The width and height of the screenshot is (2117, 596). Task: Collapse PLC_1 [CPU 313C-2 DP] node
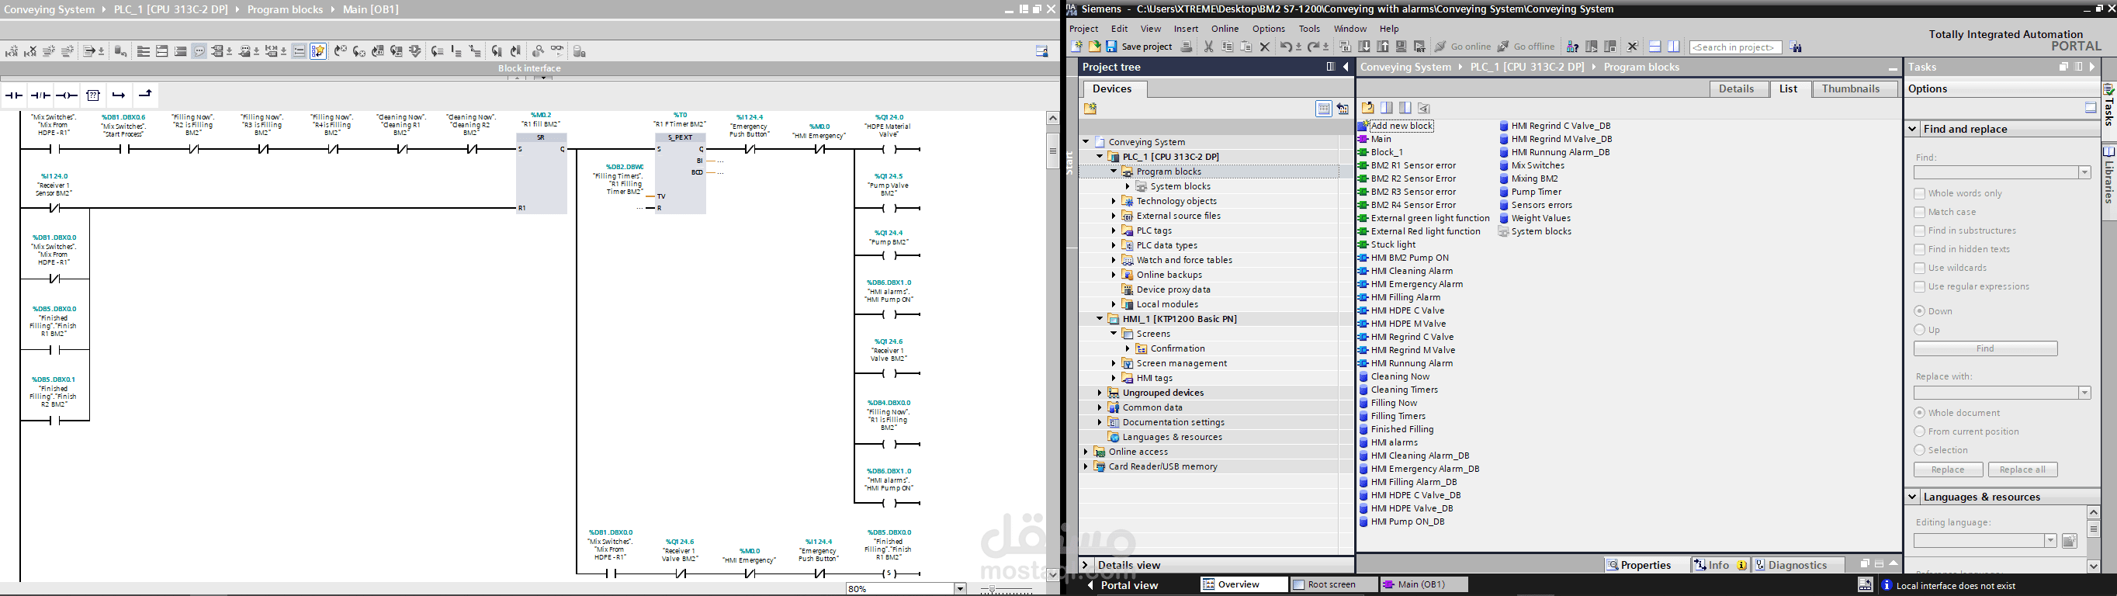[x=1100, y=156]
